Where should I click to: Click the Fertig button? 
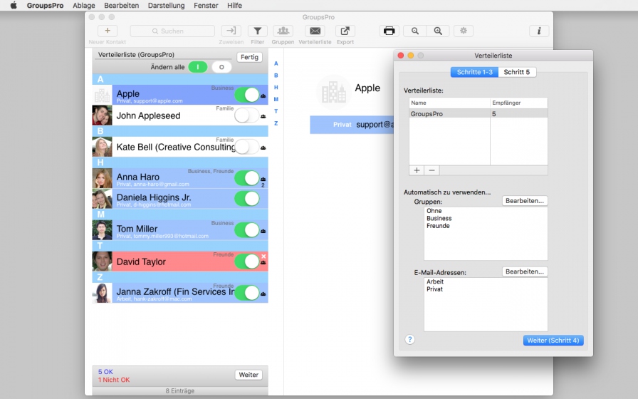(x=249, y=57)
